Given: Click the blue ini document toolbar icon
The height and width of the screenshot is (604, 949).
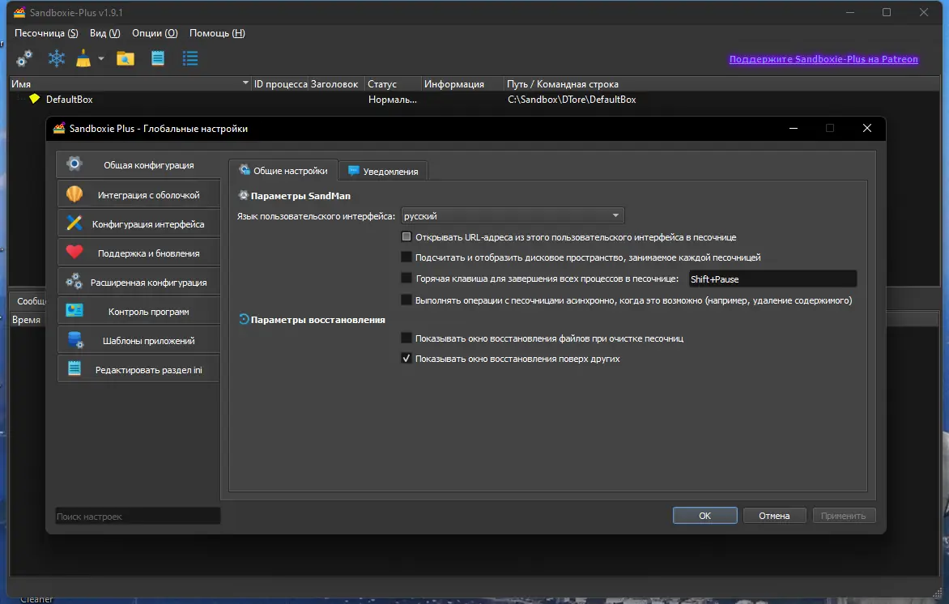Looking at the screenshot, I should (158, 59).
